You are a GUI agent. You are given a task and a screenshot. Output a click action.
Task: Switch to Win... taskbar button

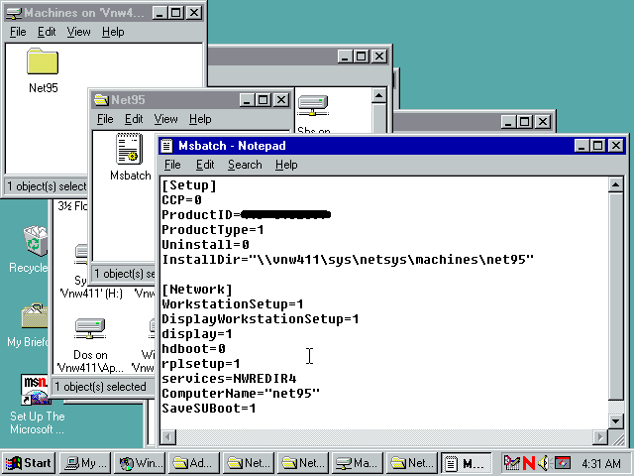(140, 463)
